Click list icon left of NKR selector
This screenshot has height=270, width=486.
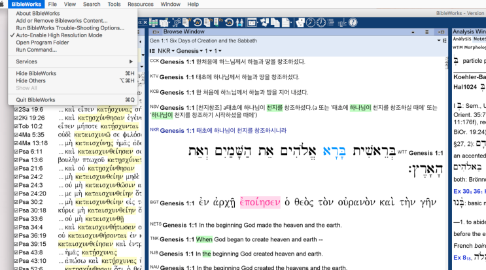pyautogui.click(x=152, y=51)
